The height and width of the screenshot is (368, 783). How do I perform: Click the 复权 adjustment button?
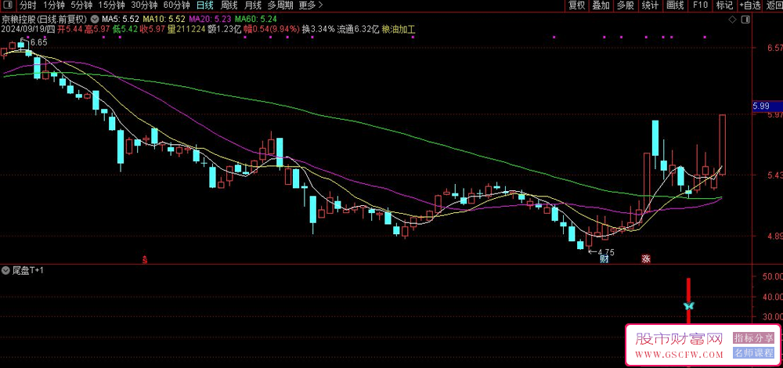tap(577, 5)
